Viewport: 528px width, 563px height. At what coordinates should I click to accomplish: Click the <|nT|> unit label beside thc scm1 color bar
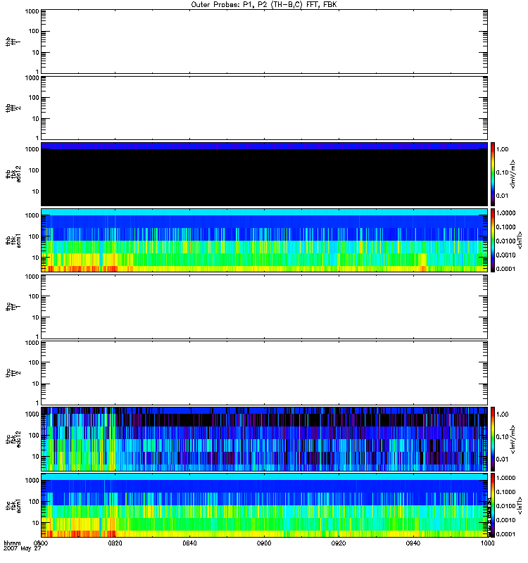pos(520,505)
